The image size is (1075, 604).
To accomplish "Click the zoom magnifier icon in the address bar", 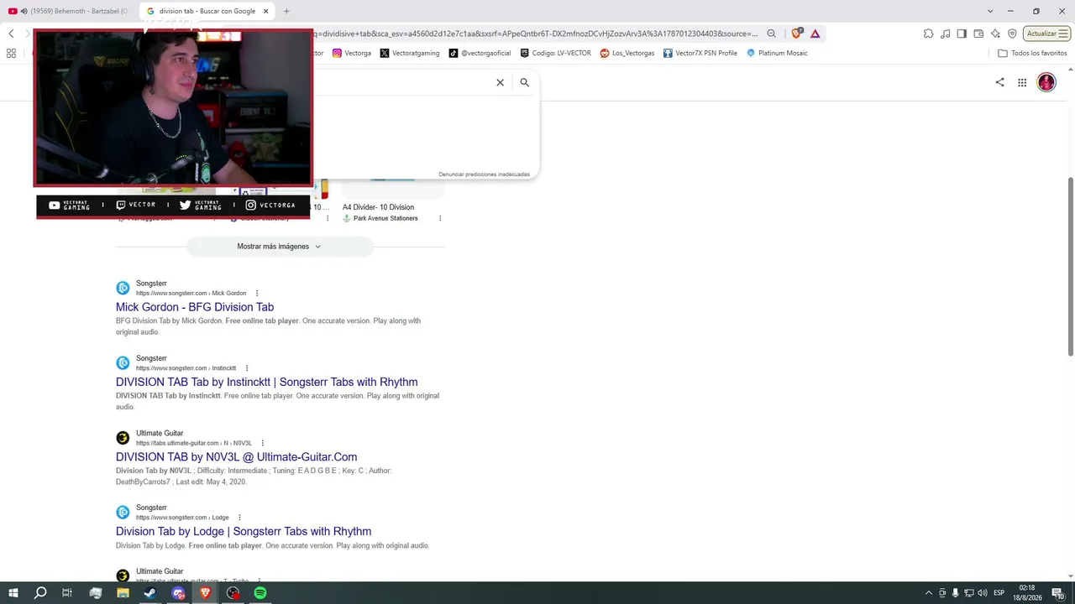I will [x=771, y=34].
